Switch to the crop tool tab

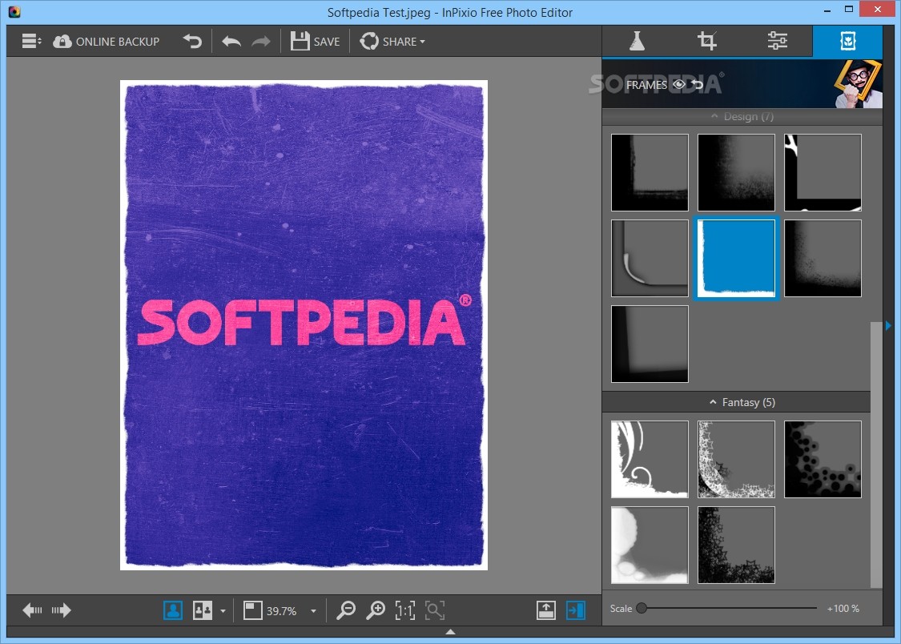coord(706,41)
